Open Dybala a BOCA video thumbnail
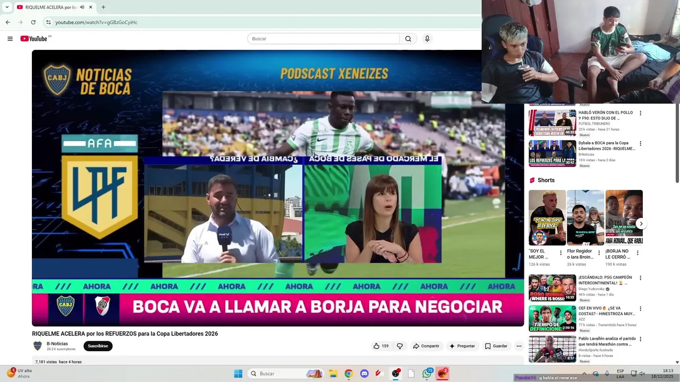 coord(552,153)
